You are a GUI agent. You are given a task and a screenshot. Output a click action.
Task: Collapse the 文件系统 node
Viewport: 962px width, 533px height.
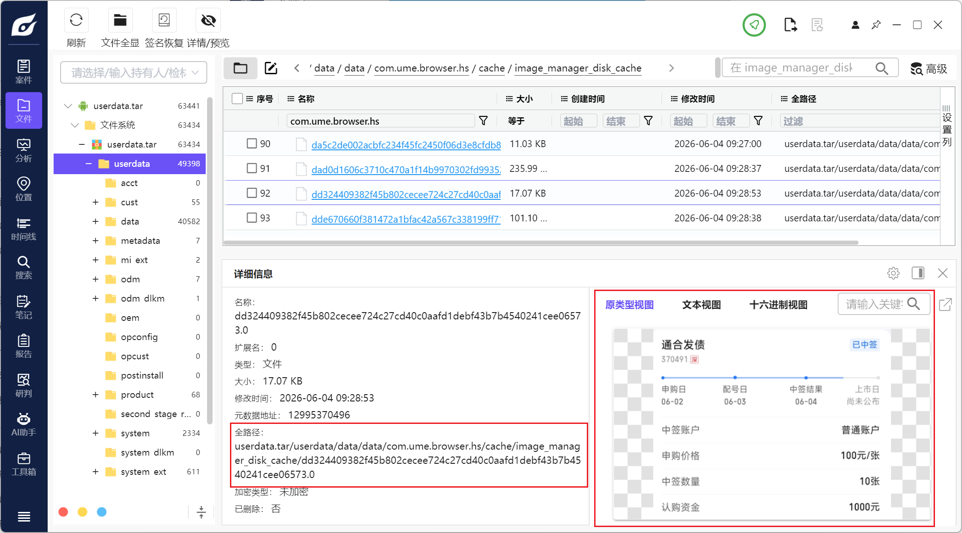click(75, 125)
